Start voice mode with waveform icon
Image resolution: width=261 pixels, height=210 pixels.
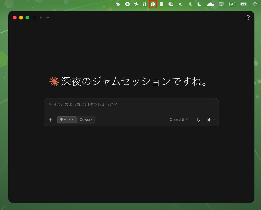coord(208,120)
